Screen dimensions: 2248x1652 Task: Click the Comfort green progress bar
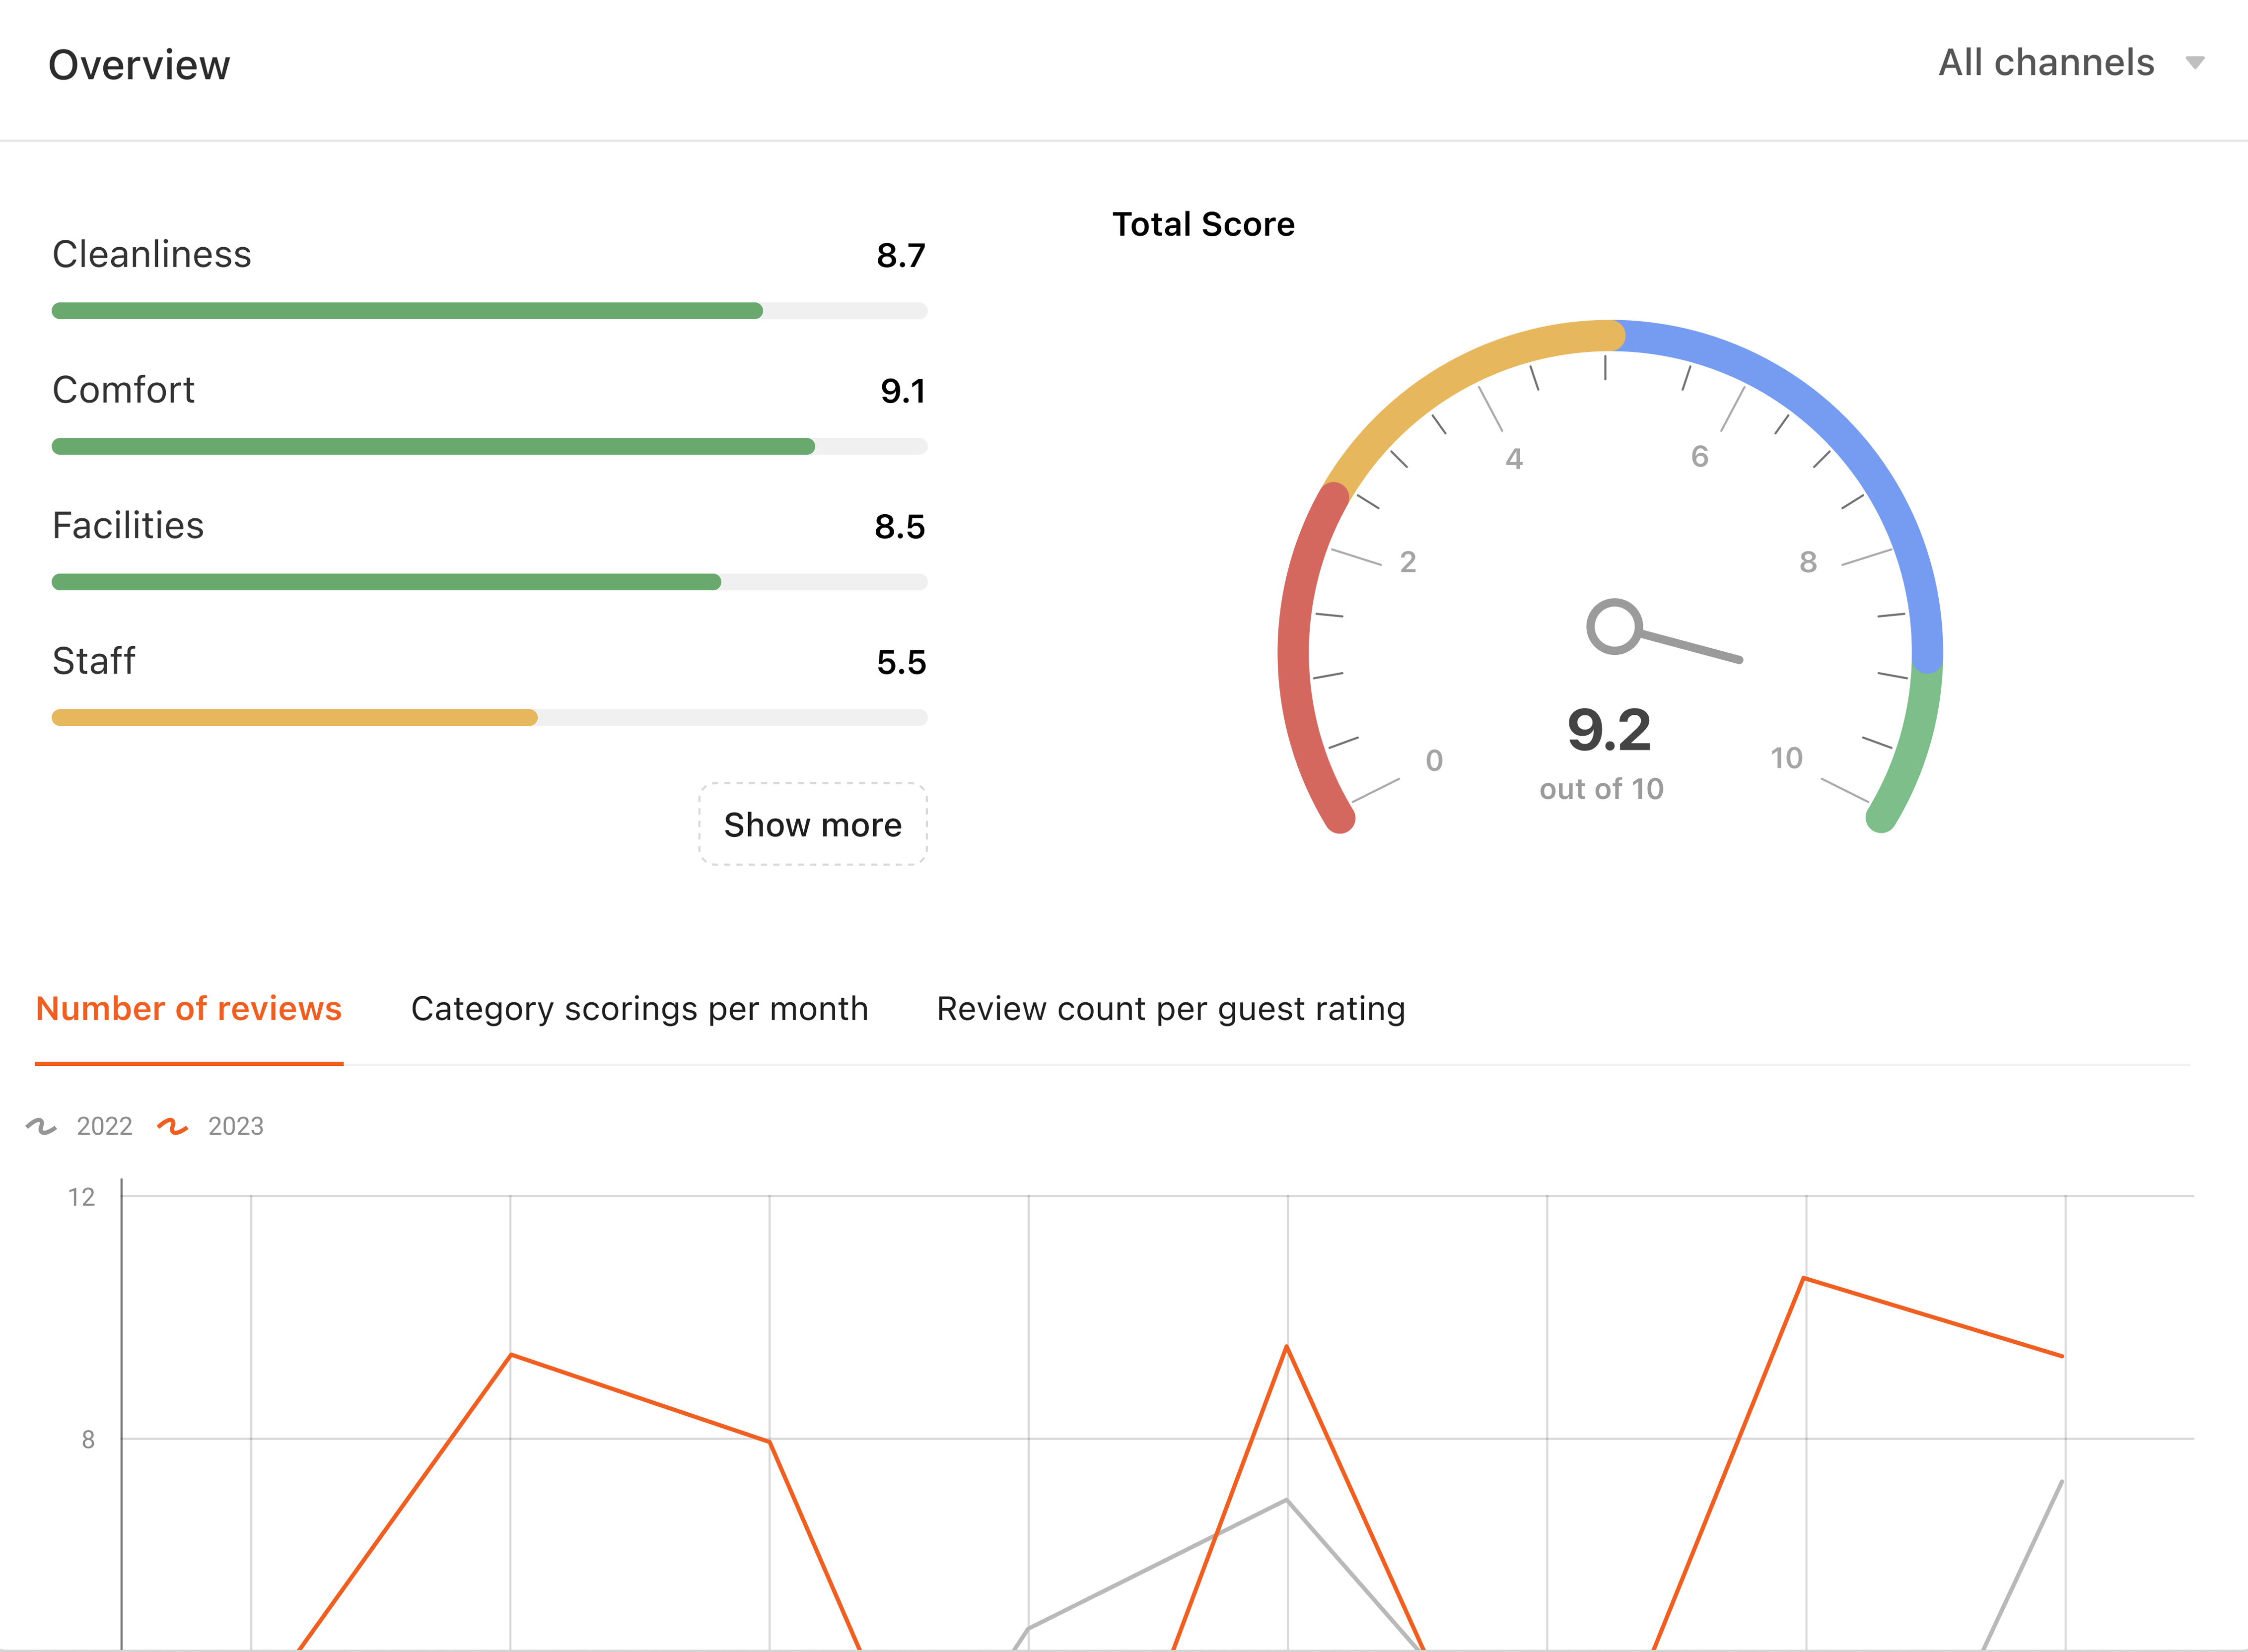click(433, 446)
